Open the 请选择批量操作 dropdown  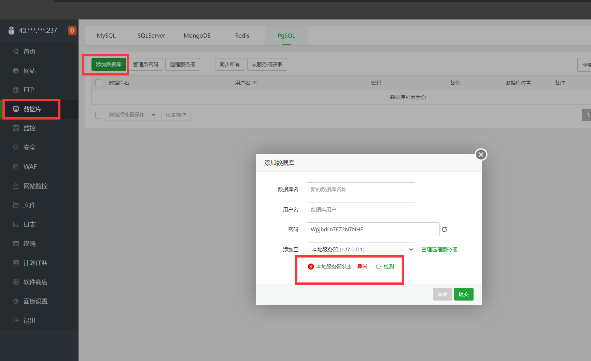point(132,115)
